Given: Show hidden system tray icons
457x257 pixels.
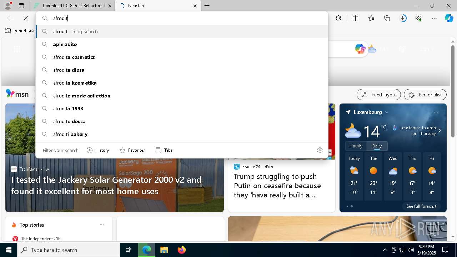Looking at the screenshot, I should click(385, 250).
